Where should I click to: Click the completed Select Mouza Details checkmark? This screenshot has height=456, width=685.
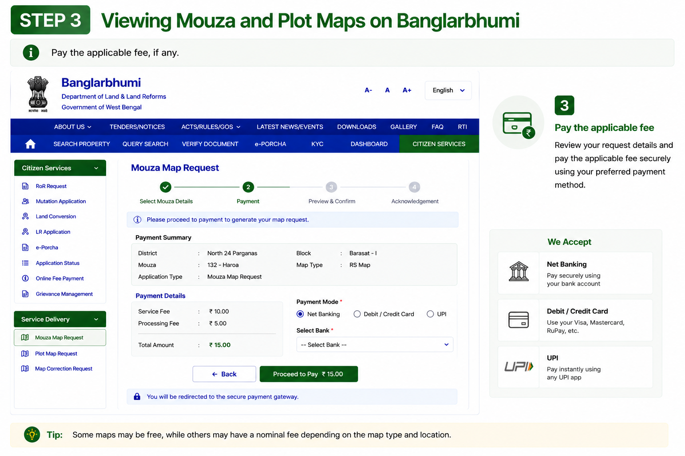pos(165,187)
